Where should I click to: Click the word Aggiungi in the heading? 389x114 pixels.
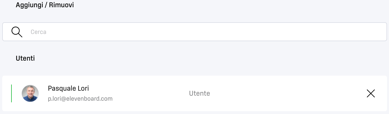coord(27,5)
